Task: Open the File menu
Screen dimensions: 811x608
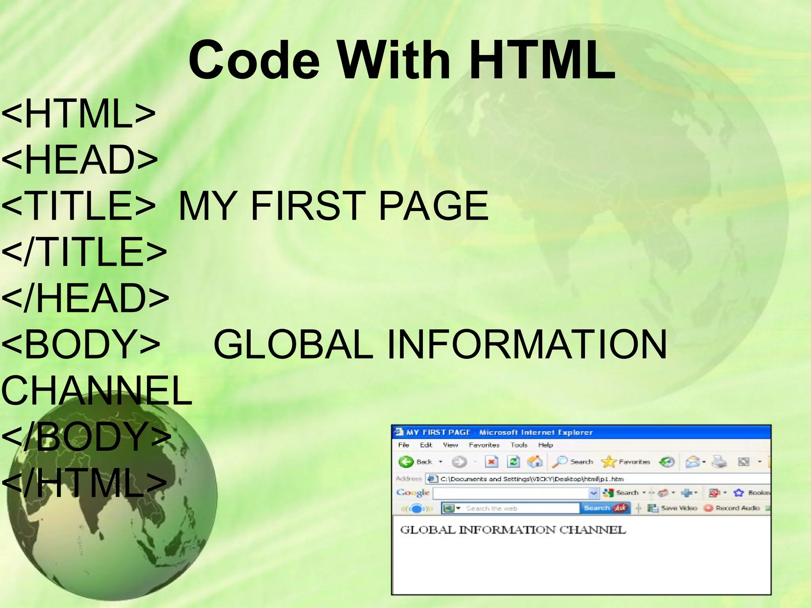Action: click(404, 445)
